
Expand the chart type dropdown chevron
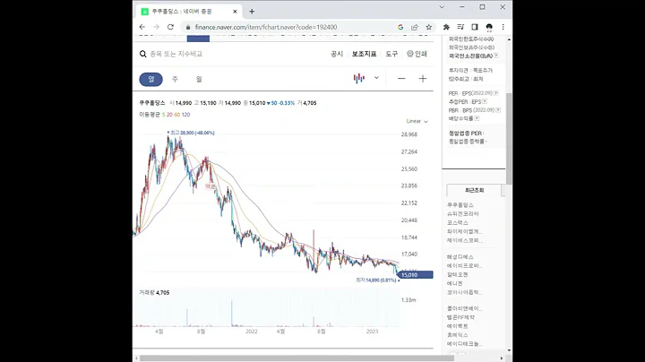[x=376, y=78]
